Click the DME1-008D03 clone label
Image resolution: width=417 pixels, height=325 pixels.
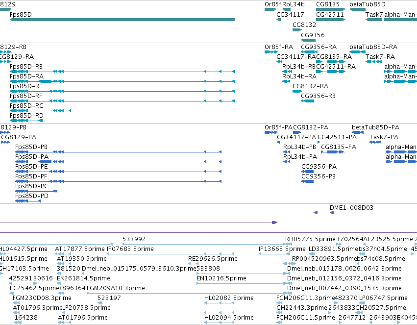351,208
